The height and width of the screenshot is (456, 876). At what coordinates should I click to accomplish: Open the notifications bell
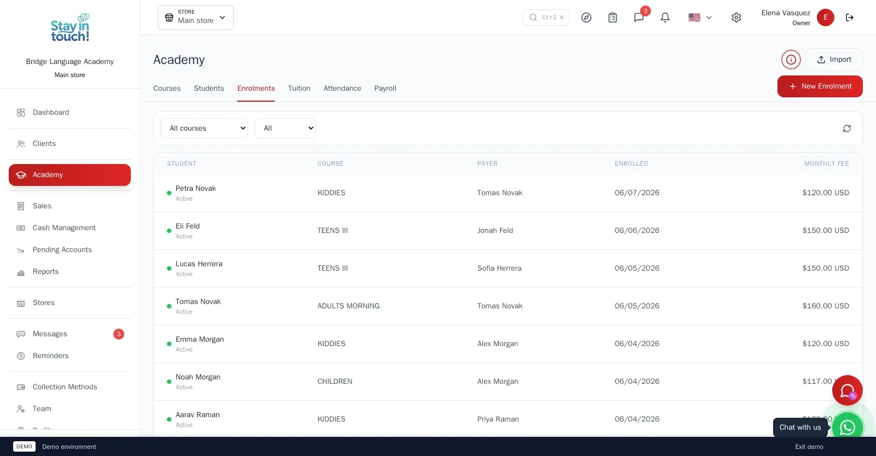click(665, 17)
